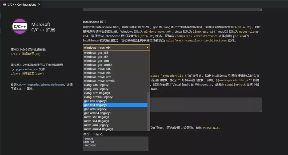Choose msvc-x64 (legacy) option
Image resolution: width=288 pixels, height=155 pixels.
click(x=115, y=121)
